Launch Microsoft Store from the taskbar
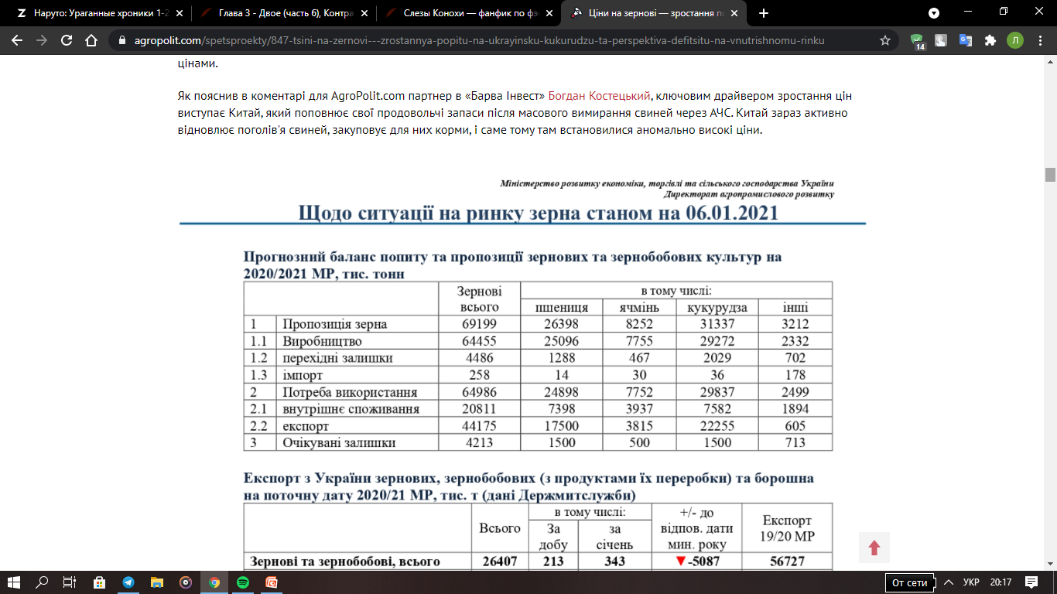This screenshot has height=594, width=1057. tap(99, 582)
